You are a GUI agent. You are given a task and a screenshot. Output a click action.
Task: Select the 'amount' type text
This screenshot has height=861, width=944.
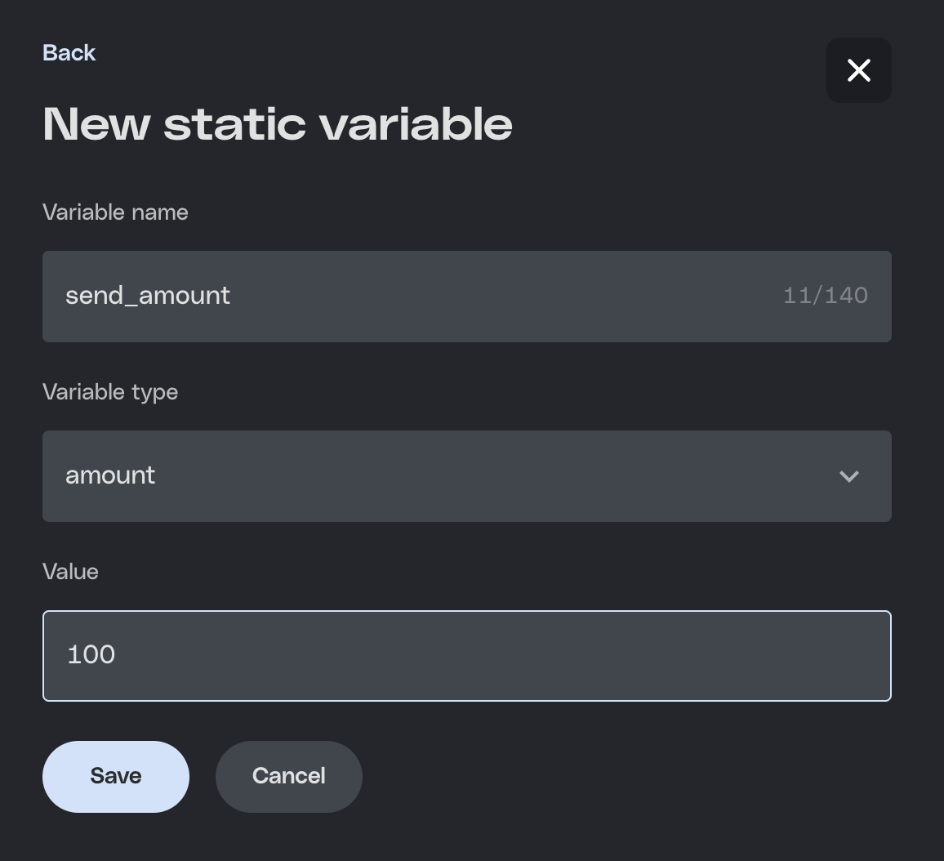(x=110, y=475)
